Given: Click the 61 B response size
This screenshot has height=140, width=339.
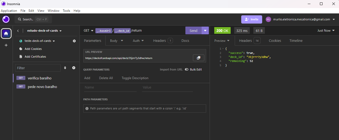Looking at the screenshot, I should click(x=259, y=31).
